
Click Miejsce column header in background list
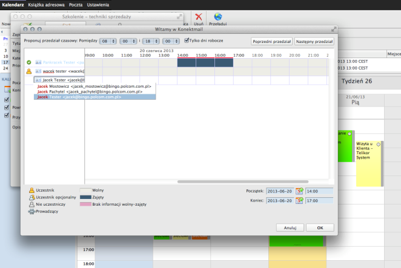pyautogui.click(x=394, y=54)
